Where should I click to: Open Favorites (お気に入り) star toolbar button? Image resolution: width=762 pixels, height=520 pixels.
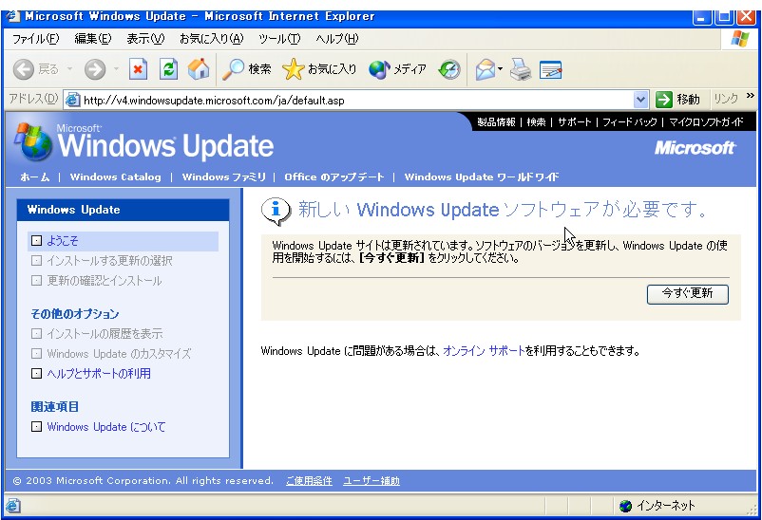coord(319,69)
